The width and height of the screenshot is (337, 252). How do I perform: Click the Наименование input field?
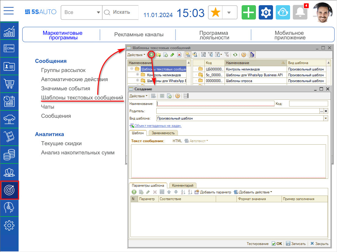pos(215,103)
